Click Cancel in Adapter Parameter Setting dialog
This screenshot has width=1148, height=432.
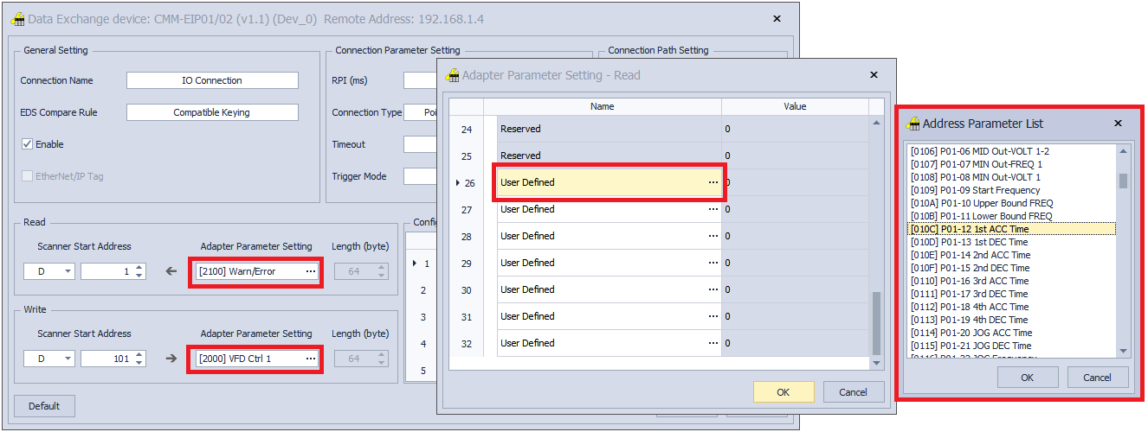click(x=853, y=392)
